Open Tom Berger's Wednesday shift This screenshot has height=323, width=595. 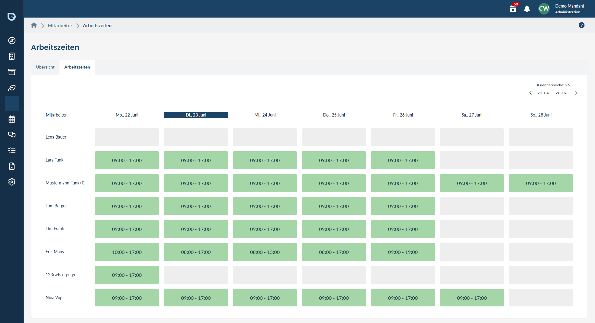click(x=265, y=206)
